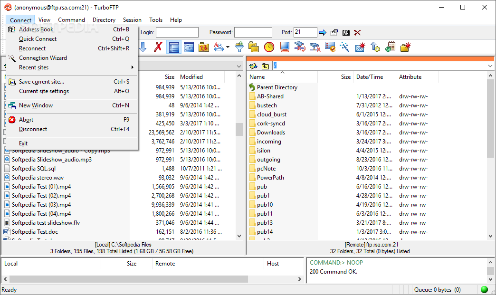Click the upload arrow with gear icon
Screen dimensions: 496x295
[375, 47]
